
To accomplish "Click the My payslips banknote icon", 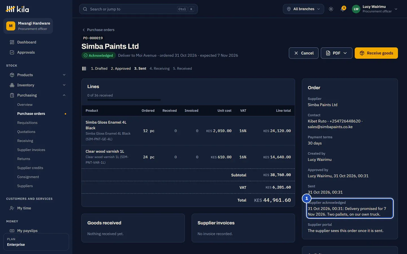I will click(x=12, y=231).
